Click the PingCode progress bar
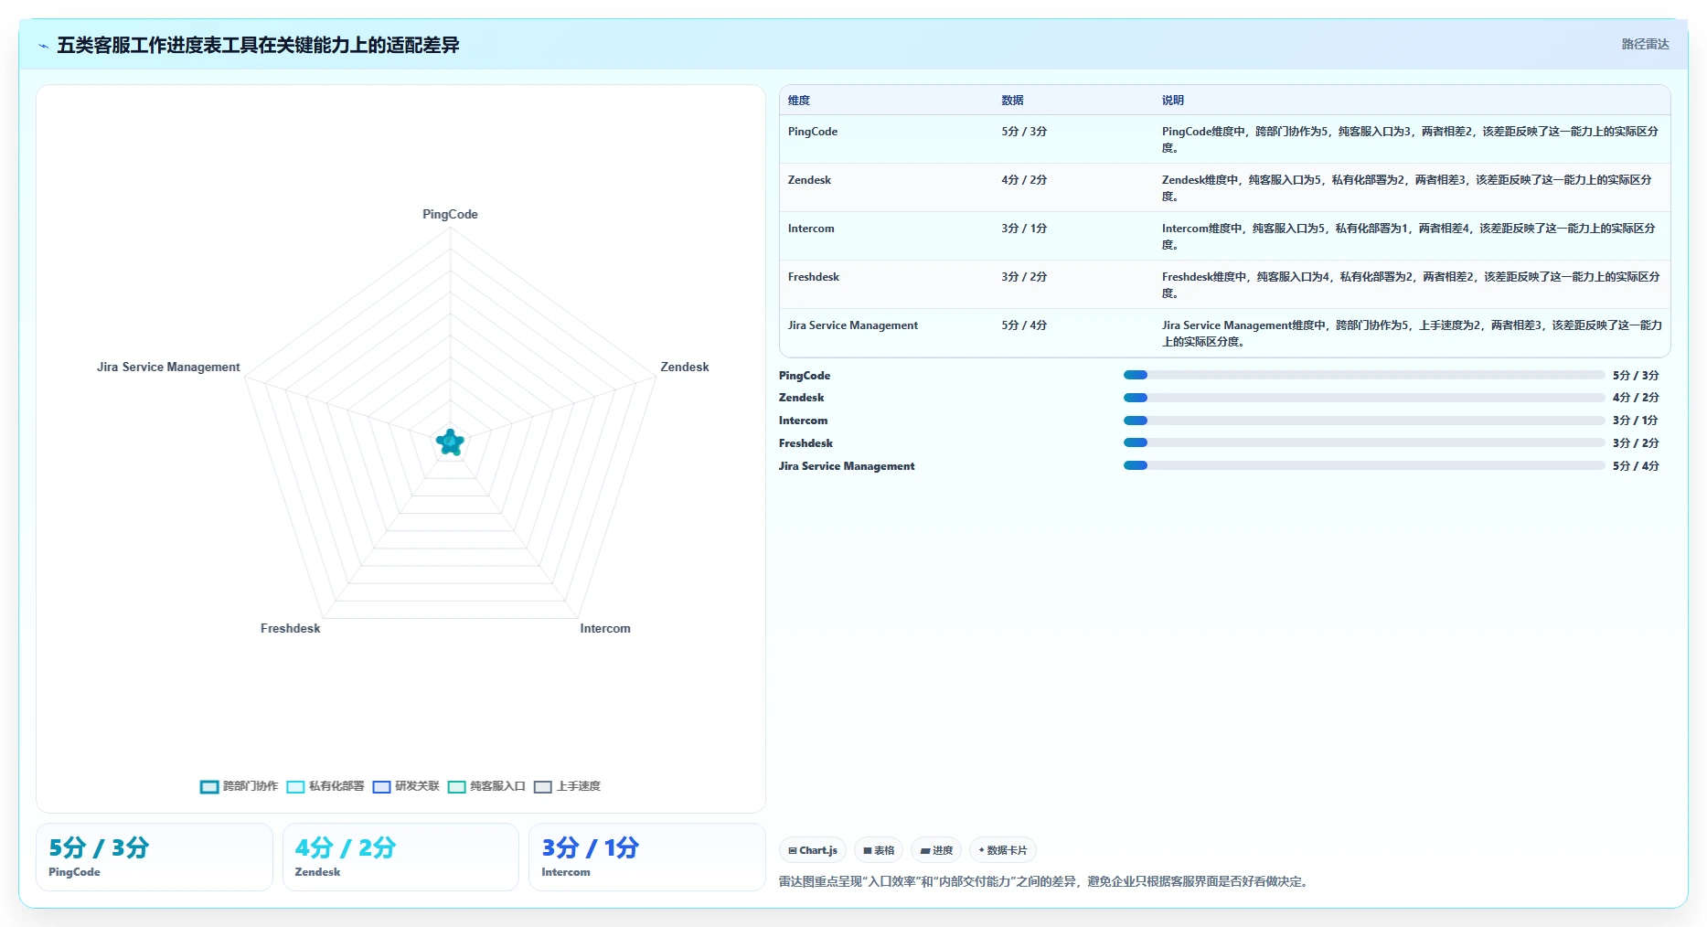The height and width of the screenshot is (927, 1707). 1364,375
